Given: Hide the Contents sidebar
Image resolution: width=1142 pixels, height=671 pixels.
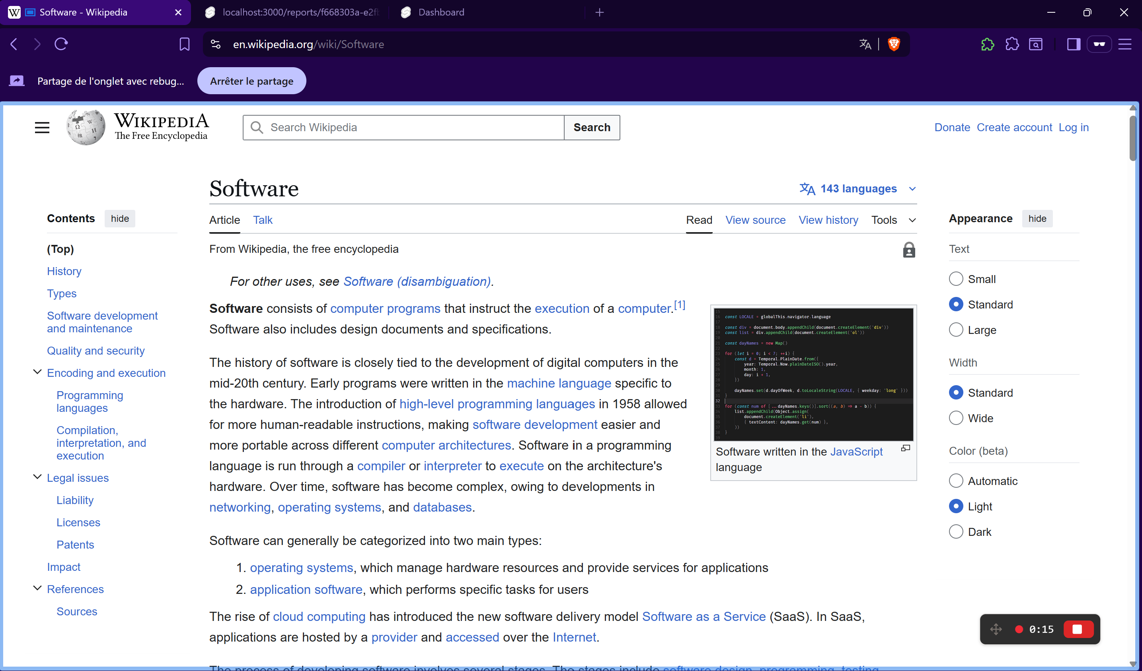Looking at the screenshot, I should (120, 219).
